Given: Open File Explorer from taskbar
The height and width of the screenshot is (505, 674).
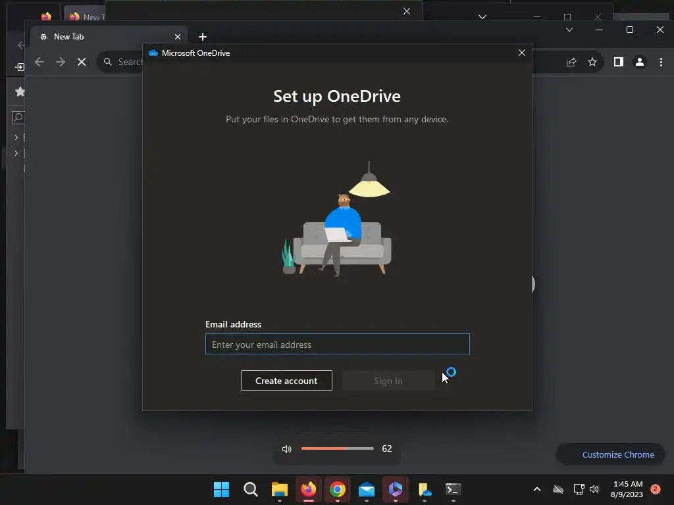Looking at the screenshot, I should click(279, 489).
